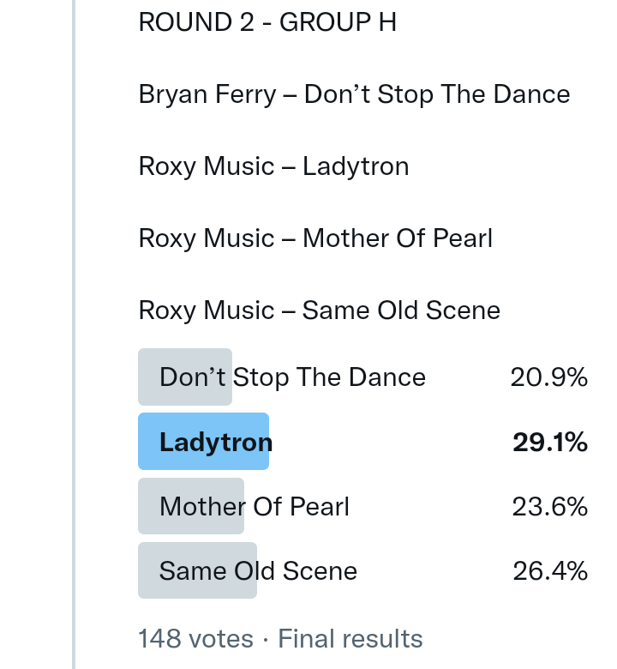Select the Mother Of Pearl poll result bar

point(191,506)
